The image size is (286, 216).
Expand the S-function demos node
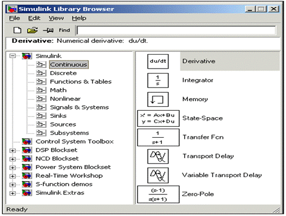pyautogui.click(x=12, y=185)
